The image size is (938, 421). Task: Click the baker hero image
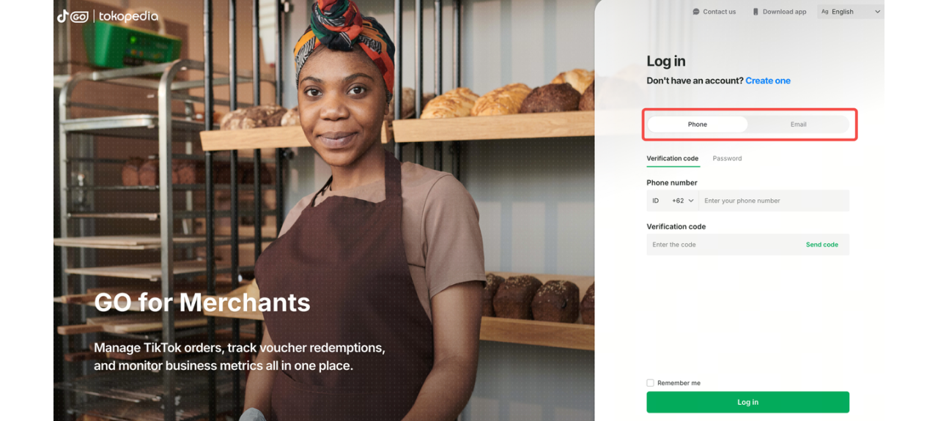(x=324, y=210)
